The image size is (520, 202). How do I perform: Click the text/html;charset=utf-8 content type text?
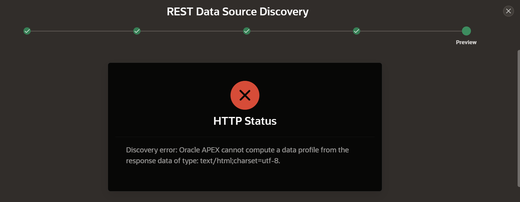pos(240,161)
